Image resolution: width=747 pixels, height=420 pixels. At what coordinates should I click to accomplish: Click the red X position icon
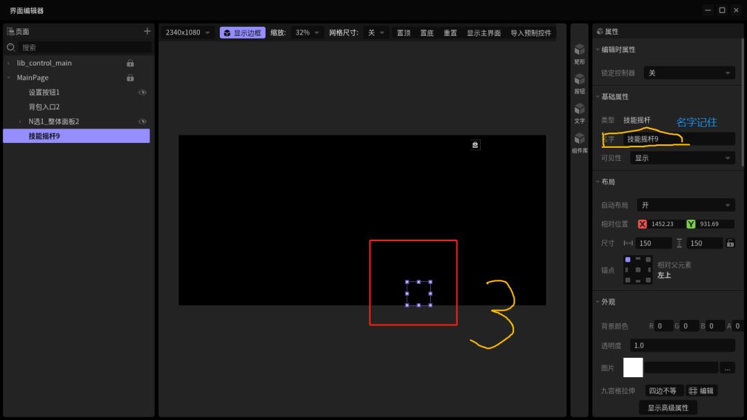pos(642,224)
